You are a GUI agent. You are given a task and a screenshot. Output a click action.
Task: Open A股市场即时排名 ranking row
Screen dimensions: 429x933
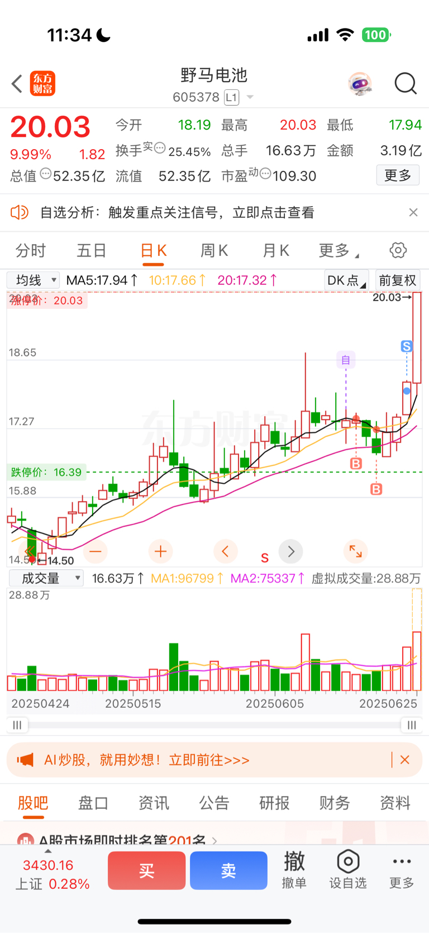[x=117, y=840]
